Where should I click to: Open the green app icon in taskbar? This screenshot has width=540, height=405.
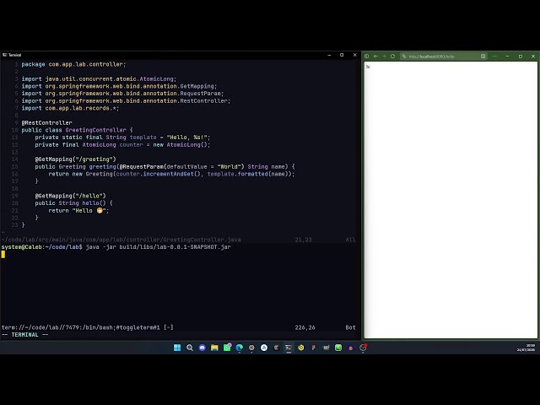click(338, 348)
